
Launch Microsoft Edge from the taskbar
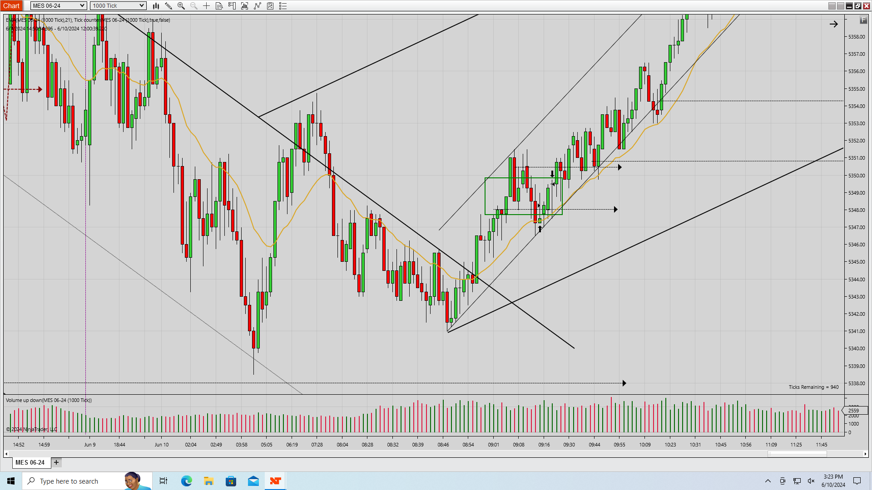[x=186, y=481]
